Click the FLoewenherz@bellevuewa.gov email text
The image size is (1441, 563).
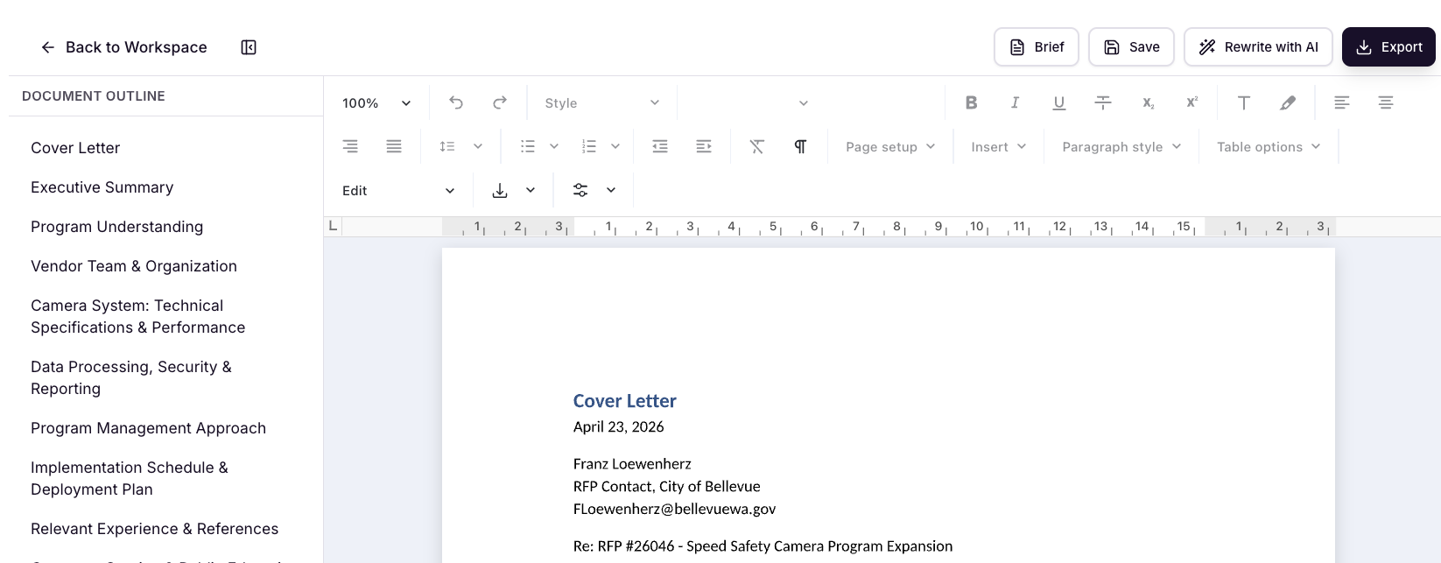674,509
